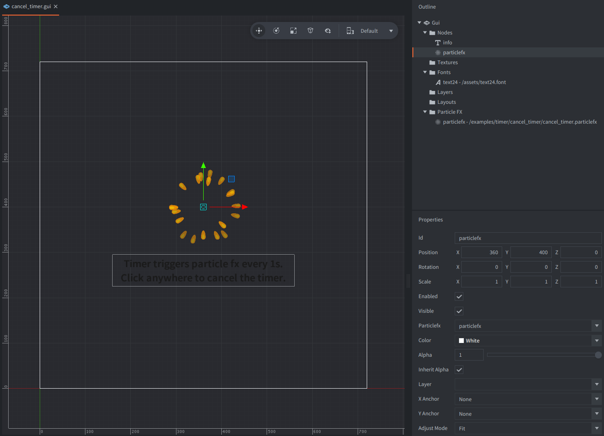Collapse the Fonts folder in Outline
Screen dimensions: 604x436
tap(425, 72)
